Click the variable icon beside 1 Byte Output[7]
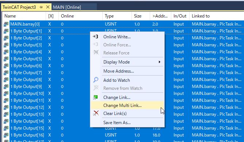Image resolution: width=244 pixels, height=142 pixels. pos(6,73)
